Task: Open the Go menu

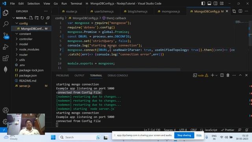Action: tap(56, 4)
